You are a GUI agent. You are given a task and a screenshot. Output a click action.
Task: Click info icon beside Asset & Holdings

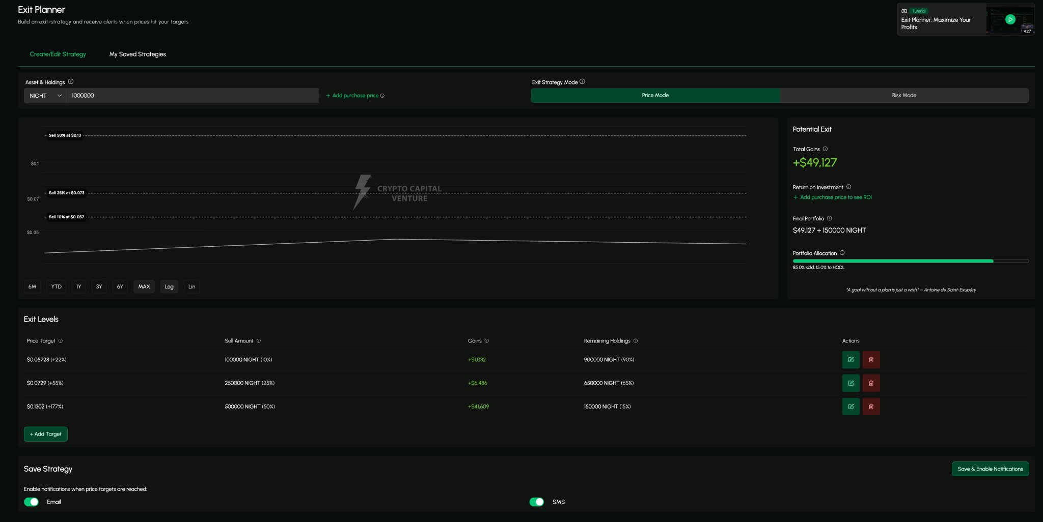point(71,81)
